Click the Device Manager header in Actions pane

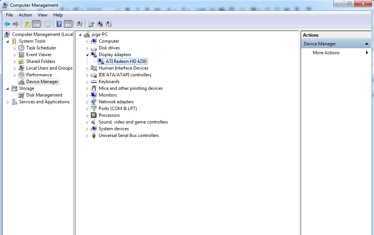click(321, 43)
